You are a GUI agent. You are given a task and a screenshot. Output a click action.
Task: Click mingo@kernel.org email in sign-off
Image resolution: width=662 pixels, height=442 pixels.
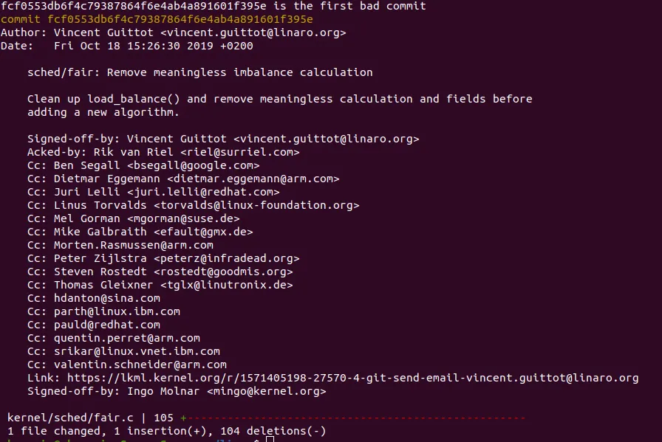267,391
